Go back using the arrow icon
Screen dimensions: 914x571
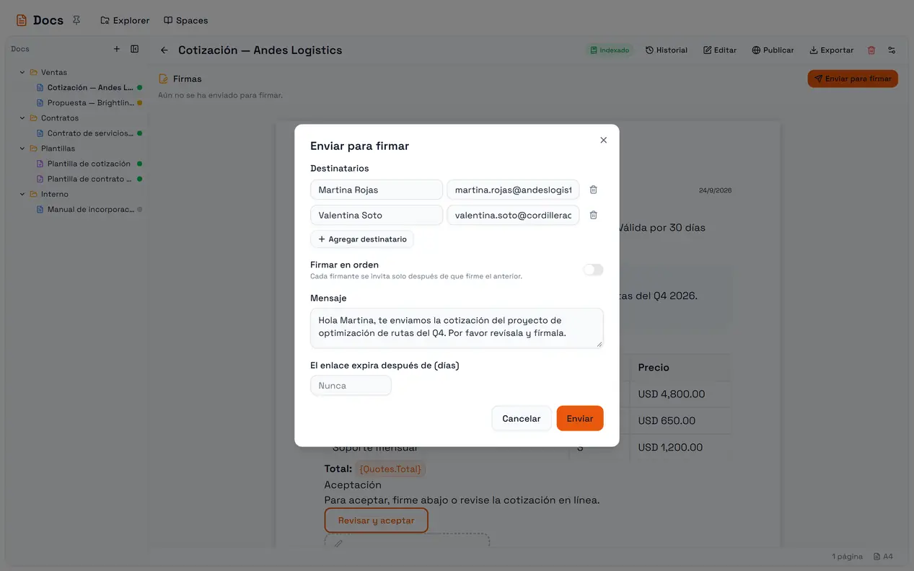(164, 50)
